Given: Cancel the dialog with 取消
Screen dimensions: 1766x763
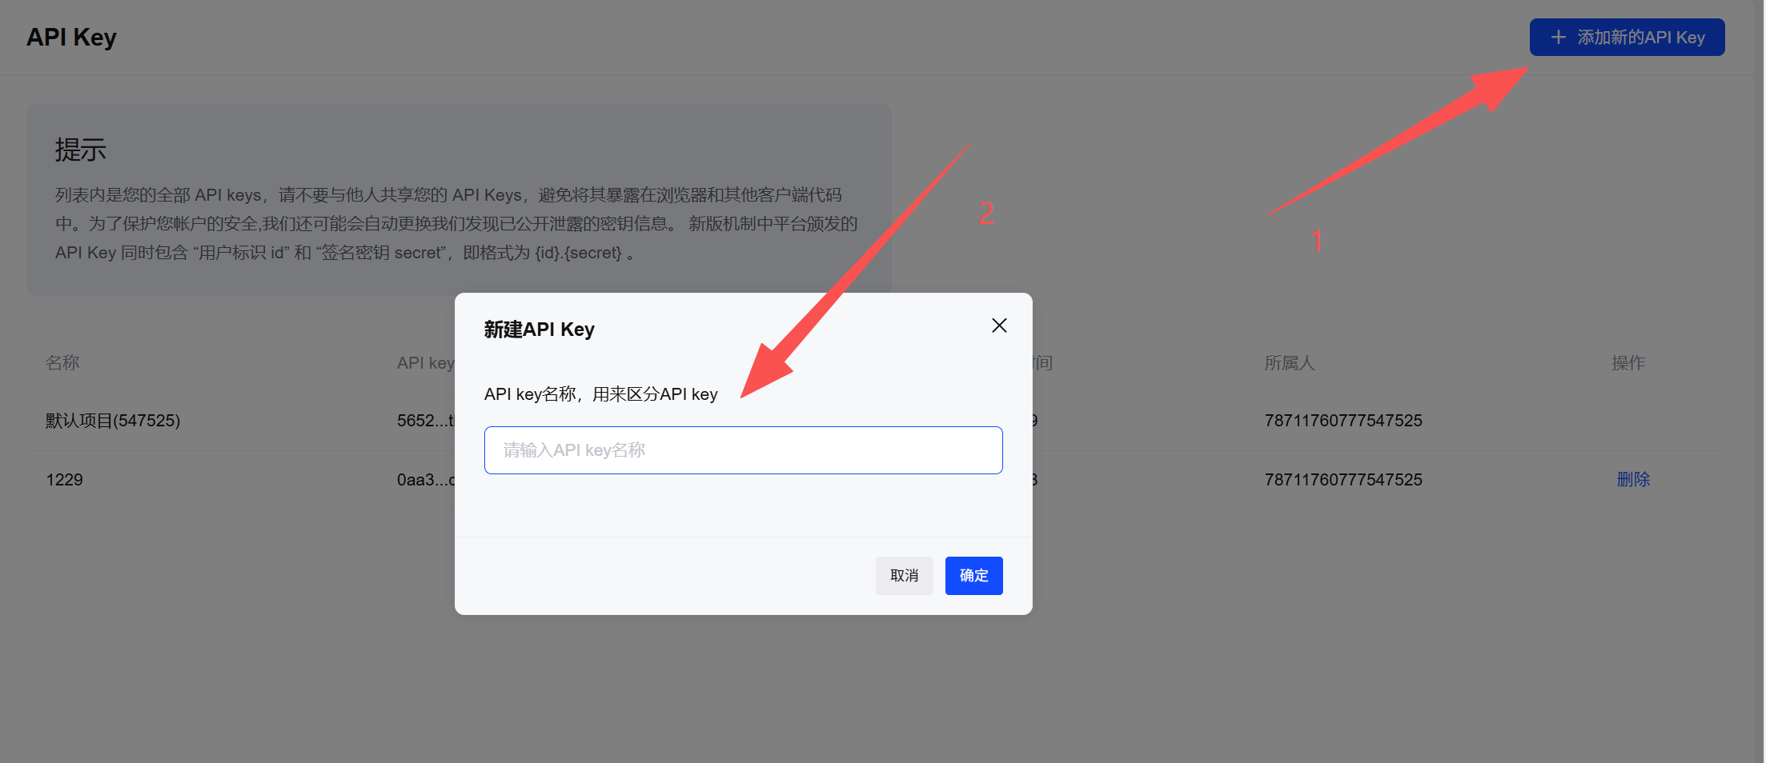Looking at the screenshot, I should (904, 575).
